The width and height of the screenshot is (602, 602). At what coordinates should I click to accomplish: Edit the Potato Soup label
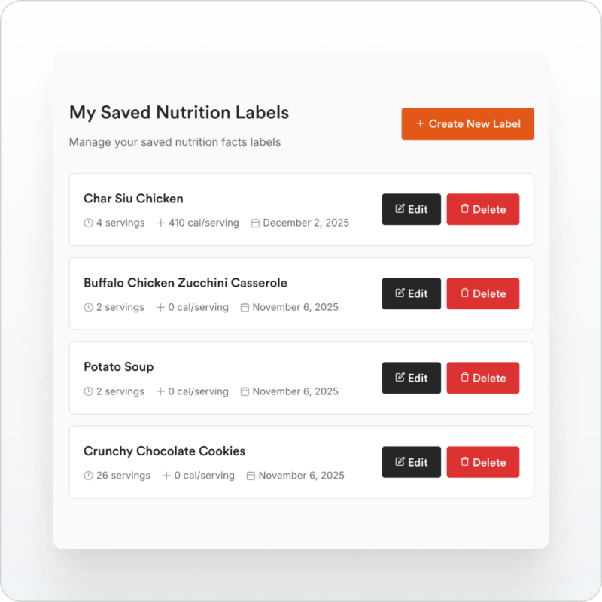click(411, 378)
